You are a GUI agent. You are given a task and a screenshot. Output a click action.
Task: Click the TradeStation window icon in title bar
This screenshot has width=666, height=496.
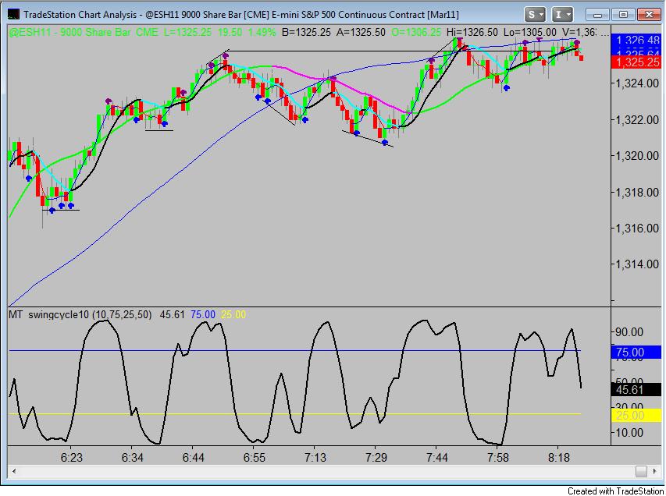[13, 14]
